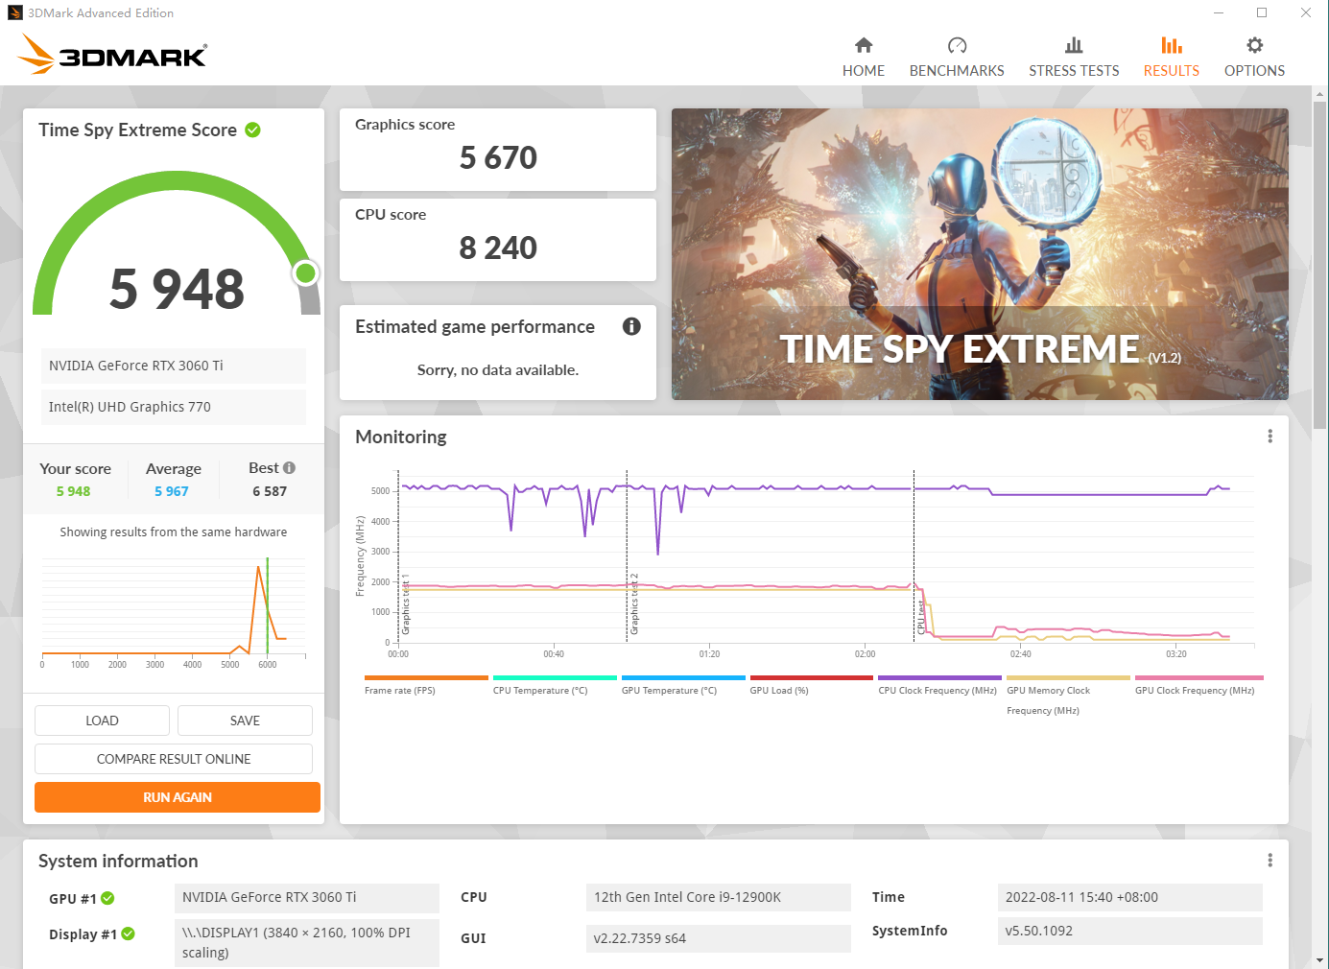Open the Options gear icon
This screenshot has height=969, width=1329.
coord(1254,44)
